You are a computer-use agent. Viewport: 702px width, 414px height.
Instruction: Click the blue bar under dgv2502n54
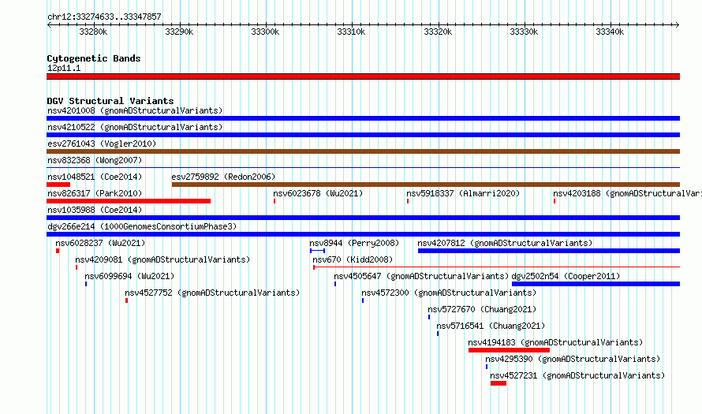pos(596,284)
